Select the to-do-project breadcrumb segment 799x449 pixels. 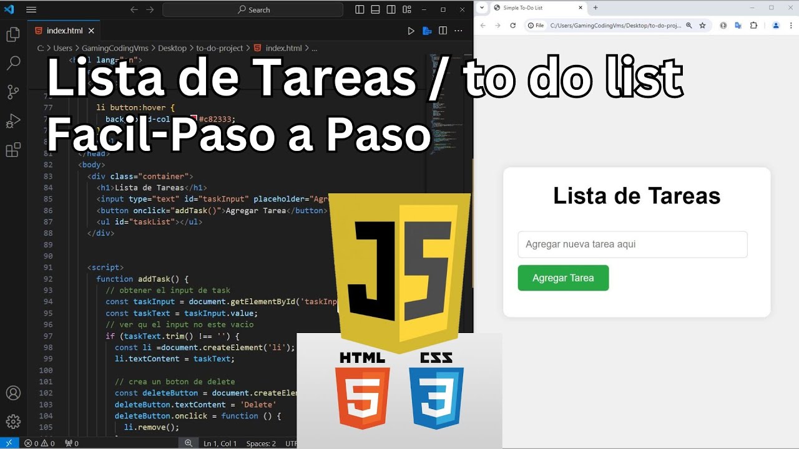(220, 48)
